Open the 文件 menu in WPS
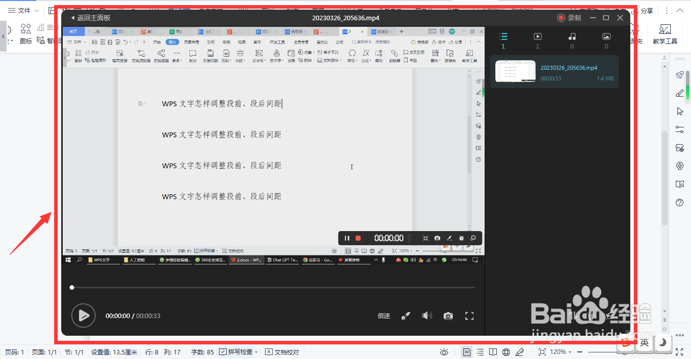Screen dimensions: 691x359 (x=23, y=11)
